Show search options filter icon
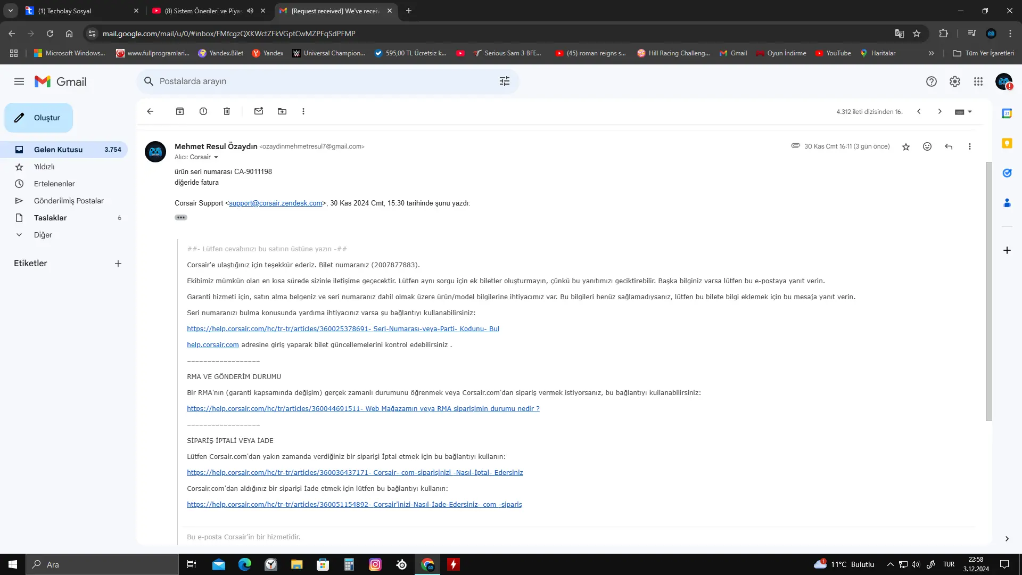 (505, 81)
